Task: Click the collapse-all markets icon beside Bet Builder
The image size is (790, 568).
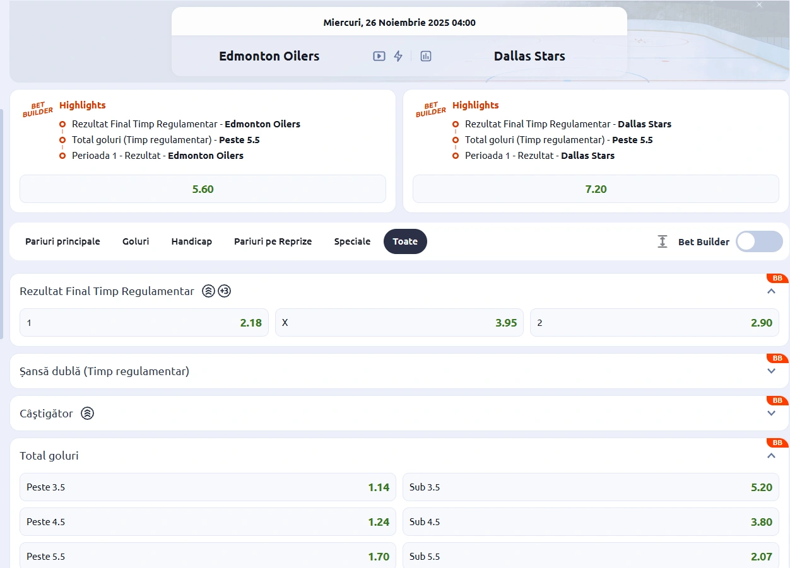Action: coord(662,241)
